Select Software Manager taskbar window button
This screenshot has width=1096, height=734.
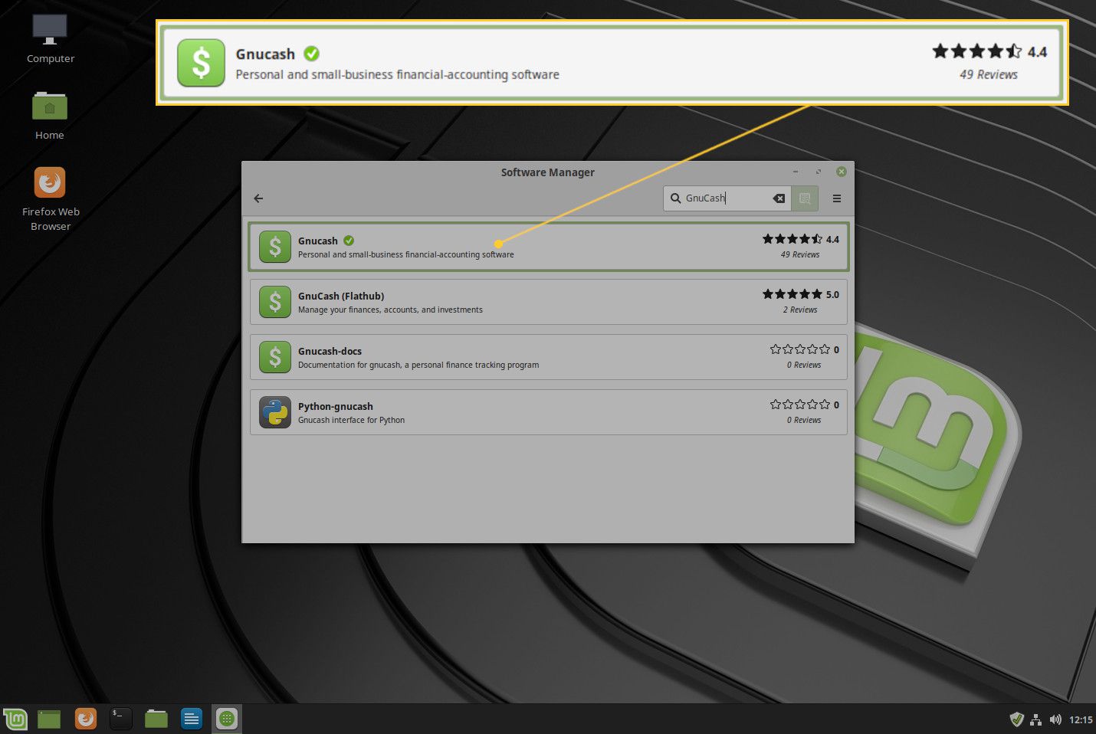click(x=227, y=719)
